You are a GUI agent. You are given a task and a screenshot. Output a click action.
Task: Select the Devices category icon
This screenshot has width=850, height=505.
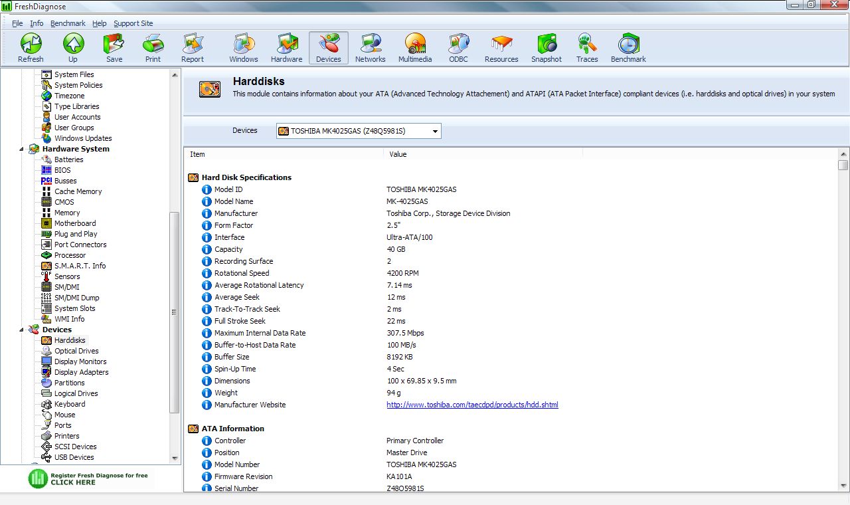[x=329, y=48]
